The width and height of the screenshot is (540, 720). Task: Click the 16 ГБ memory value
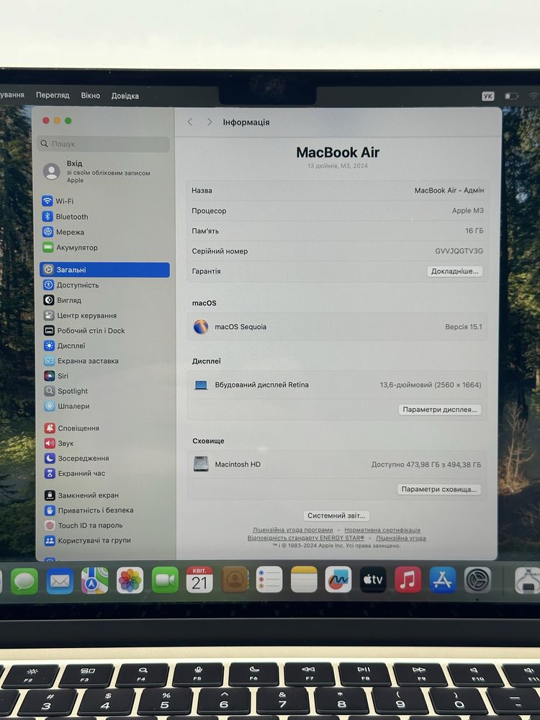coord(474,230)
